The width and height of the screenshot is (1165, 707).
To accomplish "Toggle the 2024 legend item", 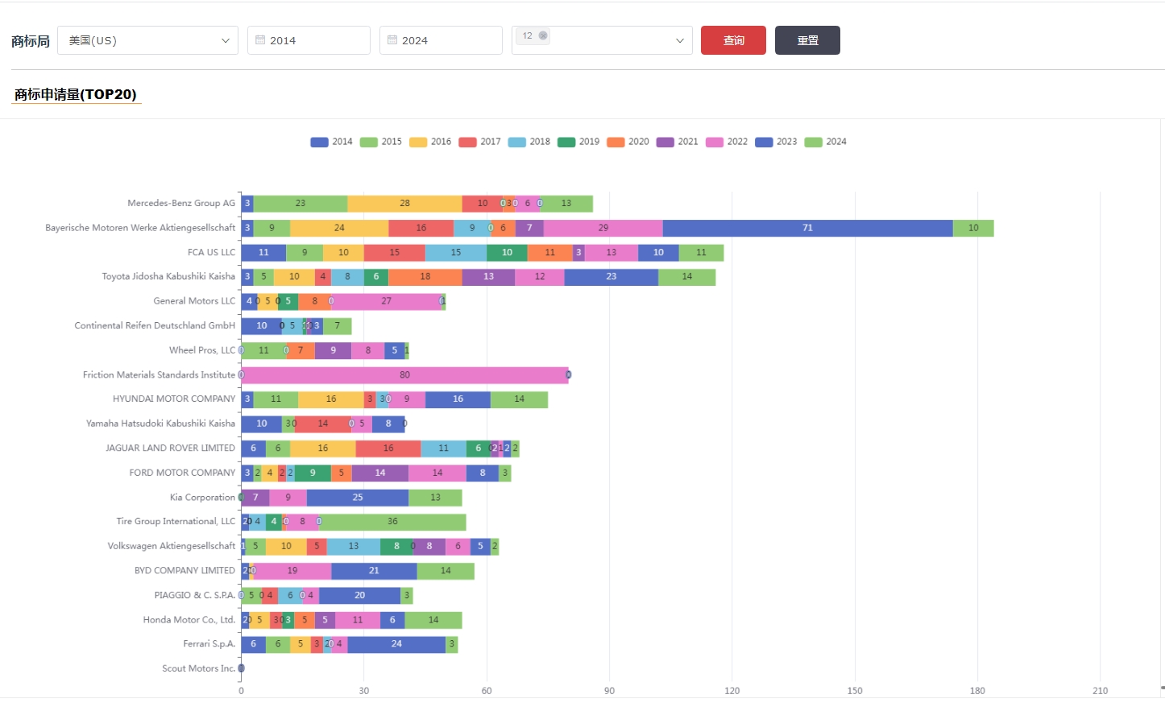I will tap(825, 142).
